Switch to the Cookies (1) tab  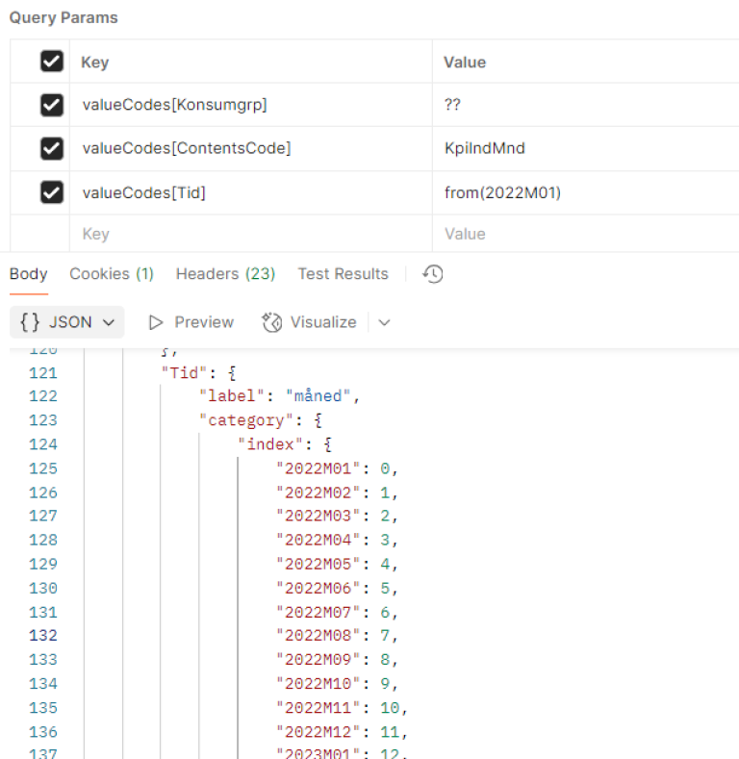coord(111,274)
